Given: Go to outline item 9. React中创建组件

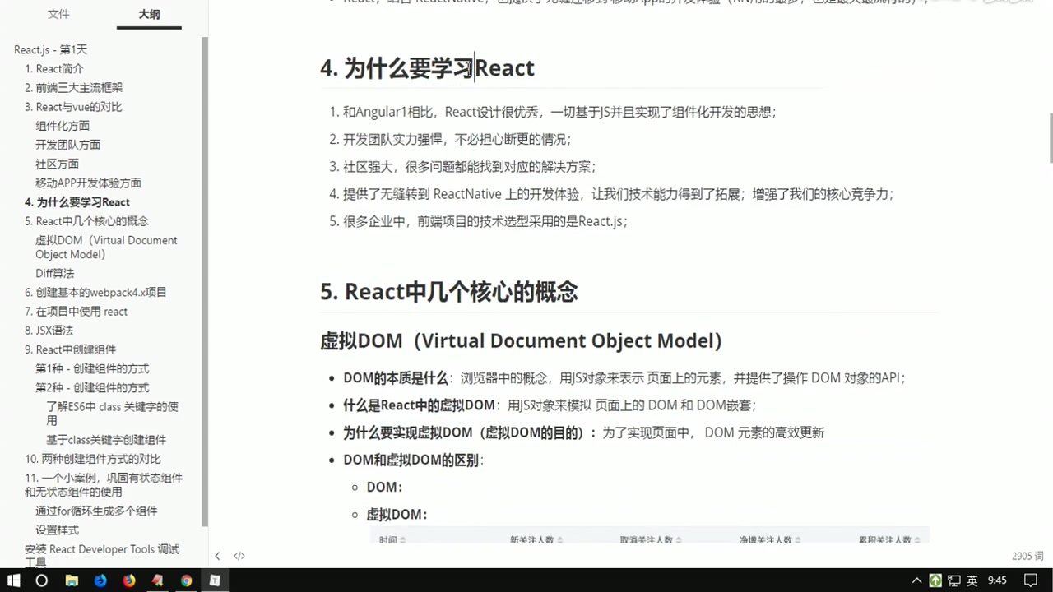Looking at the screenshot, I should click(x=70, y=349).
